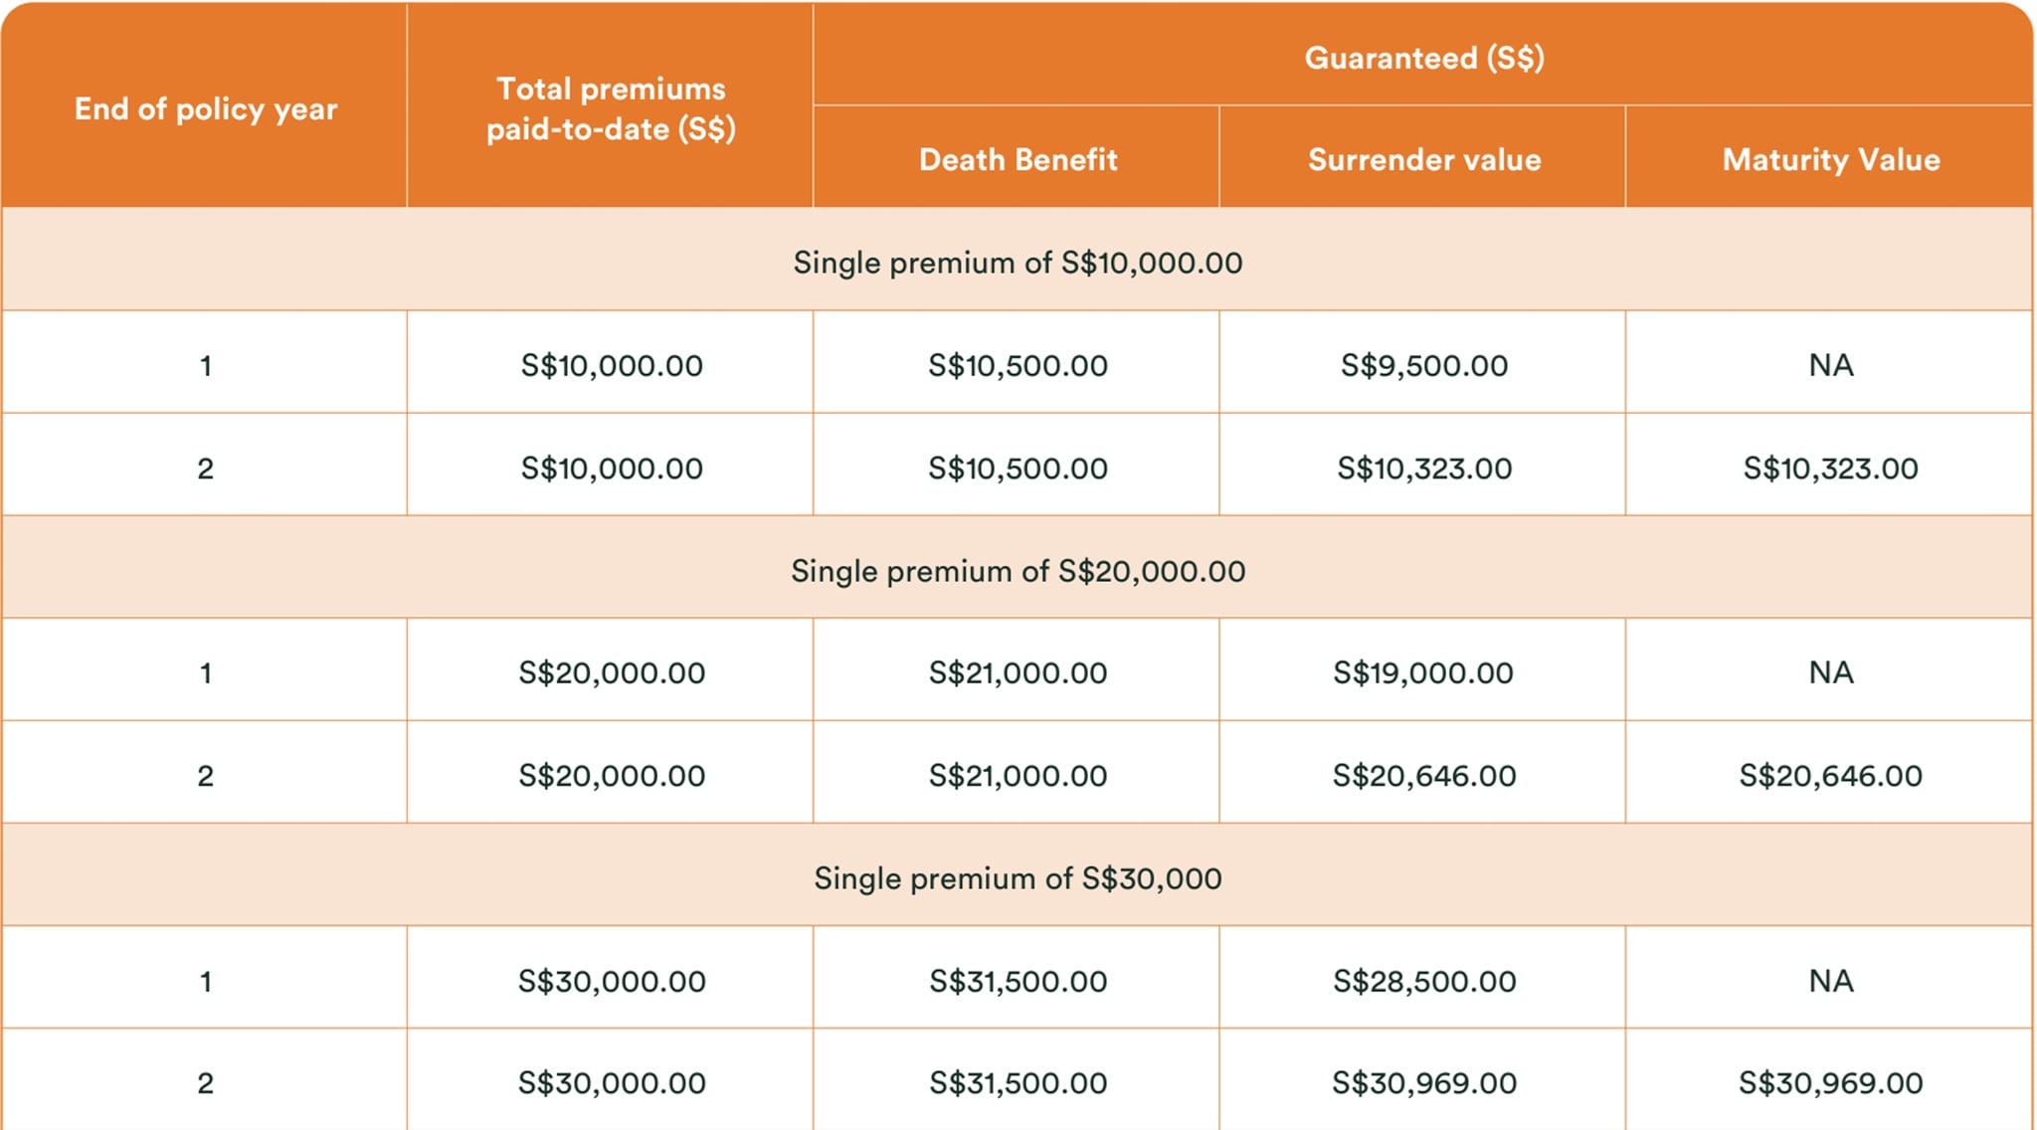The height and width of the screenshot is (1130, 2037).
Task: Click the "Guaranteed (S$)" group header
Action: coord(1423,58)
